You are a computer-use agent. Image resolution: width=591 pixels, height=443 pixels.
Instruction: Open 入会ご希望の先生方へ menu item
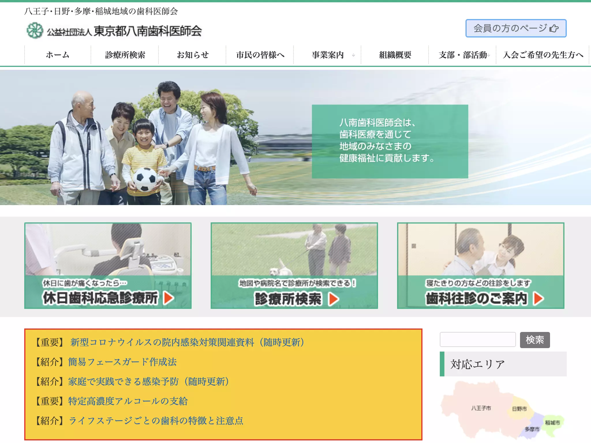543,55
